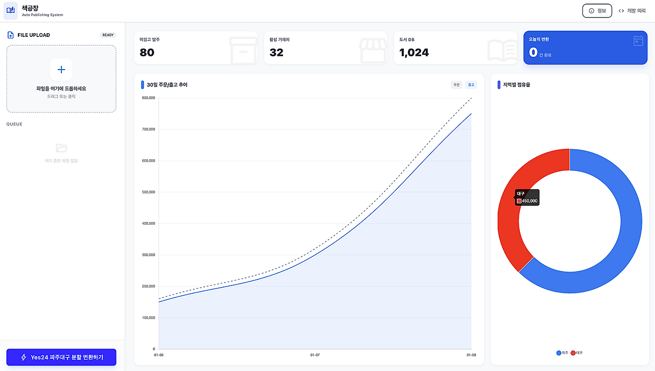Click the 01-07 date label on chart axis
This screenshot has width=655, height=371.
[315, 355]
